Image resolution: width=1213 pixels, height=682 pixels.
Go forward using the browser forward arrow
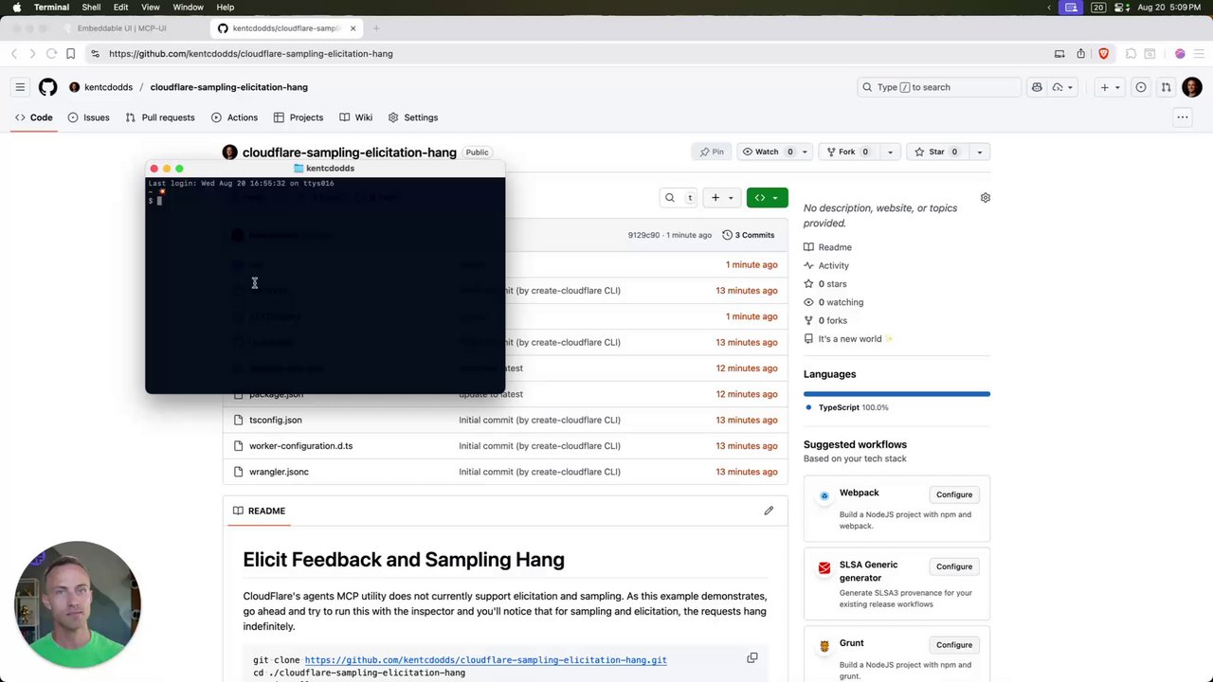coord(32,54)
